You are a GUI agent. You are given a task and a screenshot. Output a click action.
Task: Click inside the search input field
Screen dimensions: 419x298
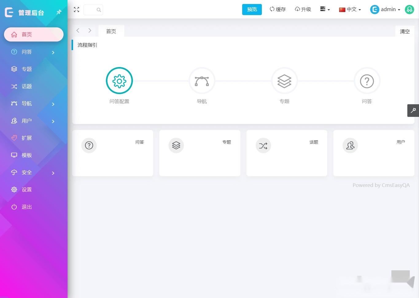click(x=92, y=10)
